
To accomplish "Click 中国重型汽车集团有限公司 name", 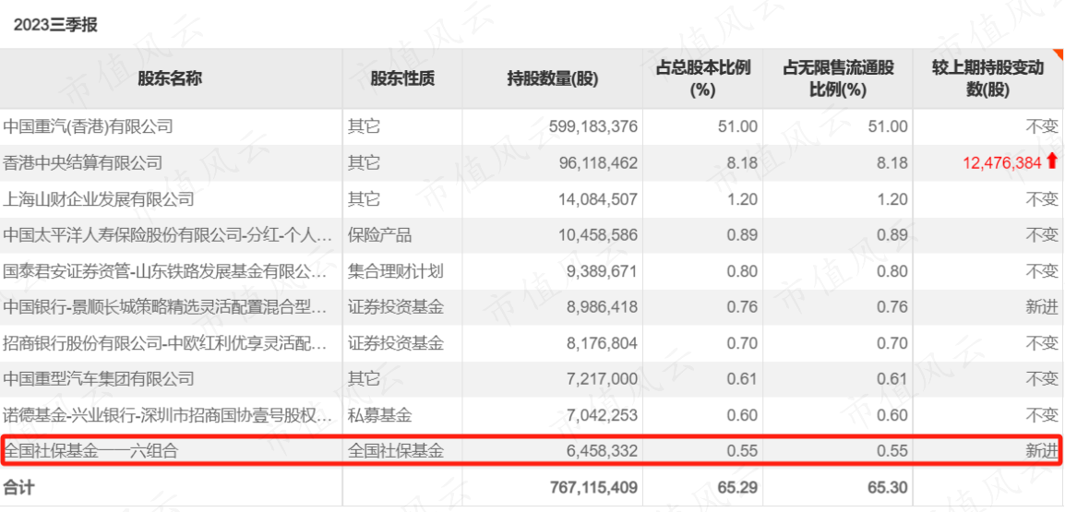I will [x=99, y=378].
